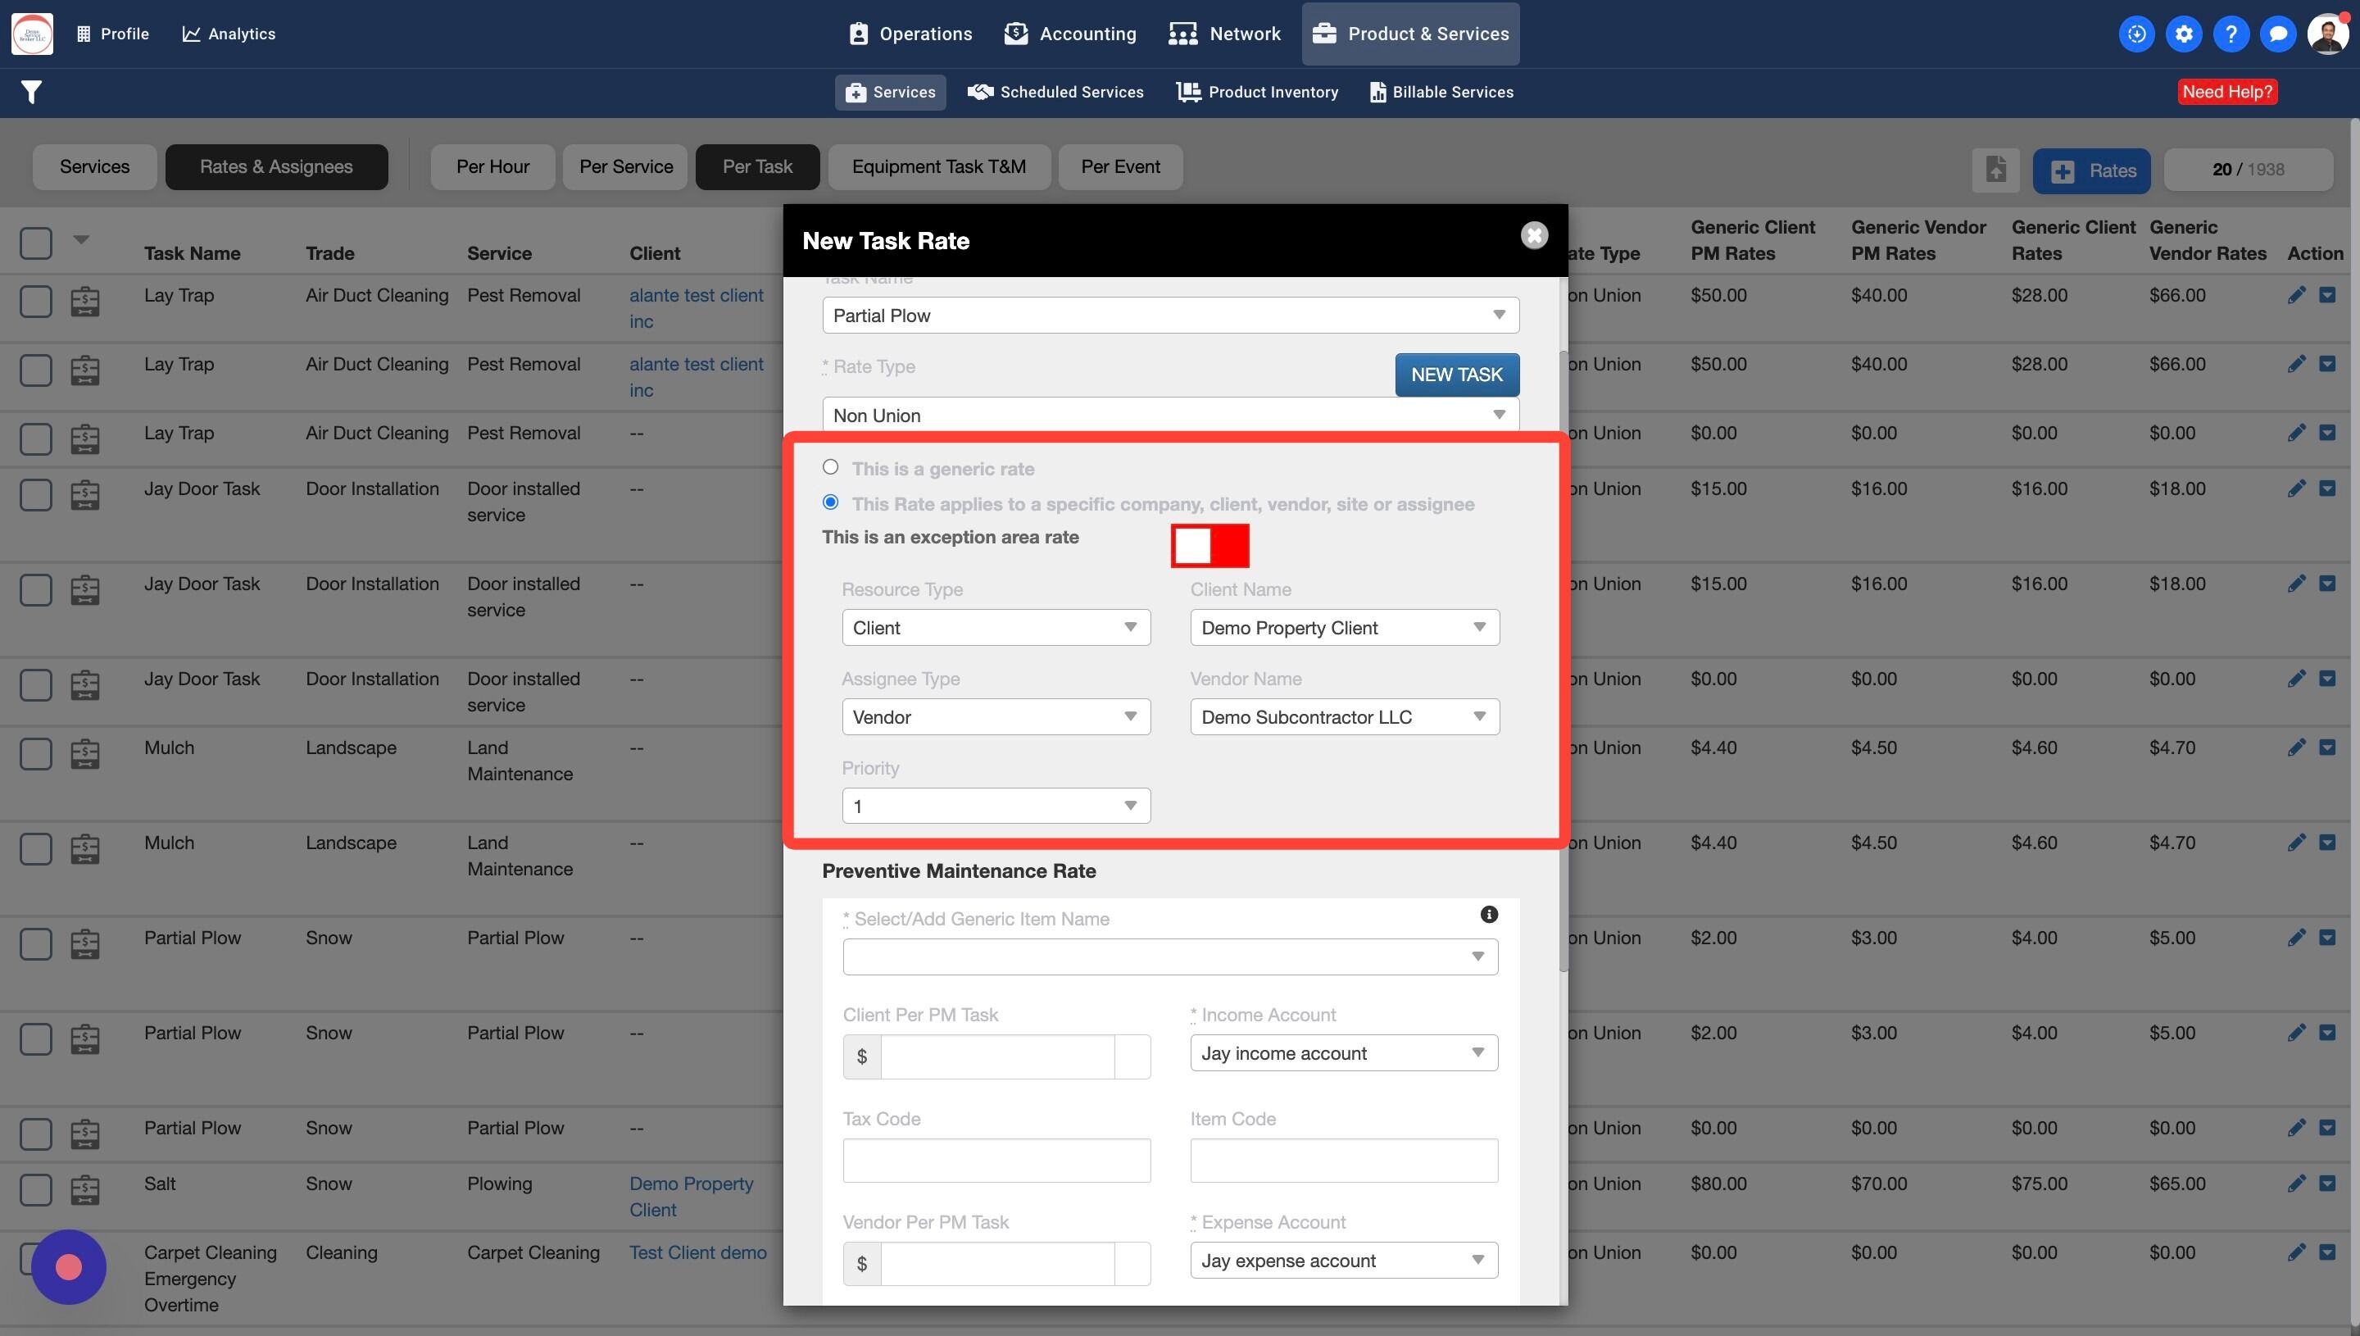Open the Accounting menu
2360x1336 pixels.
(x=1069, y=34)
